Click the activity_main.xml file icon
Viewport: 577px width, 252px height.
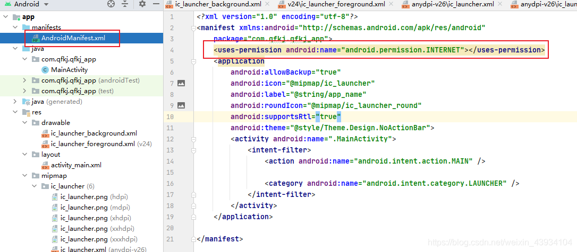45,165
